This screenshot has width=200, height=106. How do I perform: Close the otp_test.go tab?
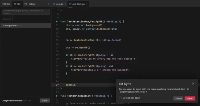(x=87, y=4)
